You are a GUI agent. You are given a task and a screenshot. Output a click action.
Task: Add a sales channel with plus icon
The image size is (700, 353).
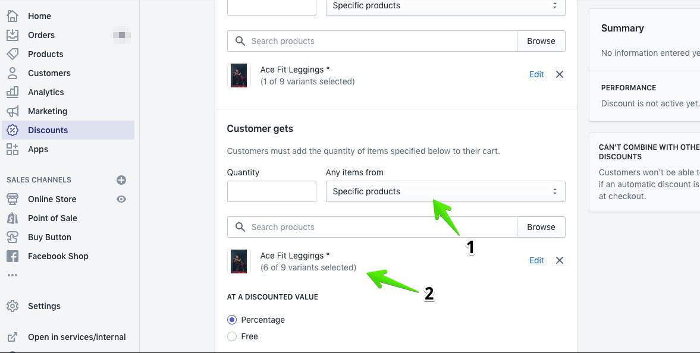(121, 180)
